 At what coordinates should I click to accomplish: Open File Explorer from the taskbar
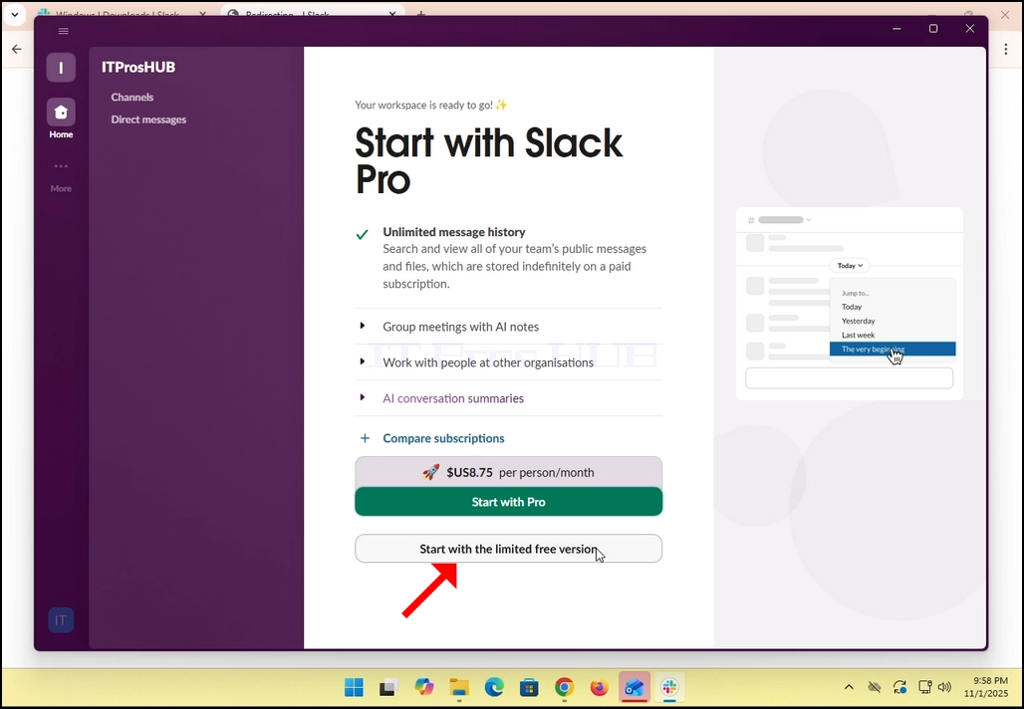pyautogui.click(x=459, y=687)
